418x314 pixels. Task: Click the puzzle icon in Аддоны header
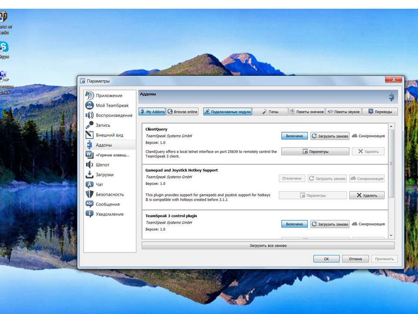pos(391,97)
